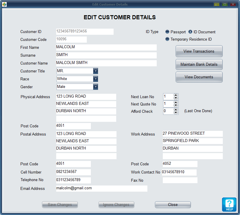Viewport: 240px width, 215px height.
Task: Click the blue Help icon
Action: (229, 204)
